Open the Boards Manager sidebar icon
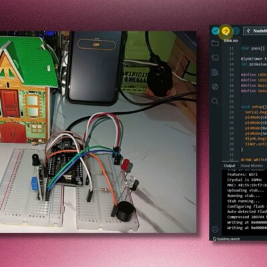This screenshot has width=267, height=267. click(215, 57)
